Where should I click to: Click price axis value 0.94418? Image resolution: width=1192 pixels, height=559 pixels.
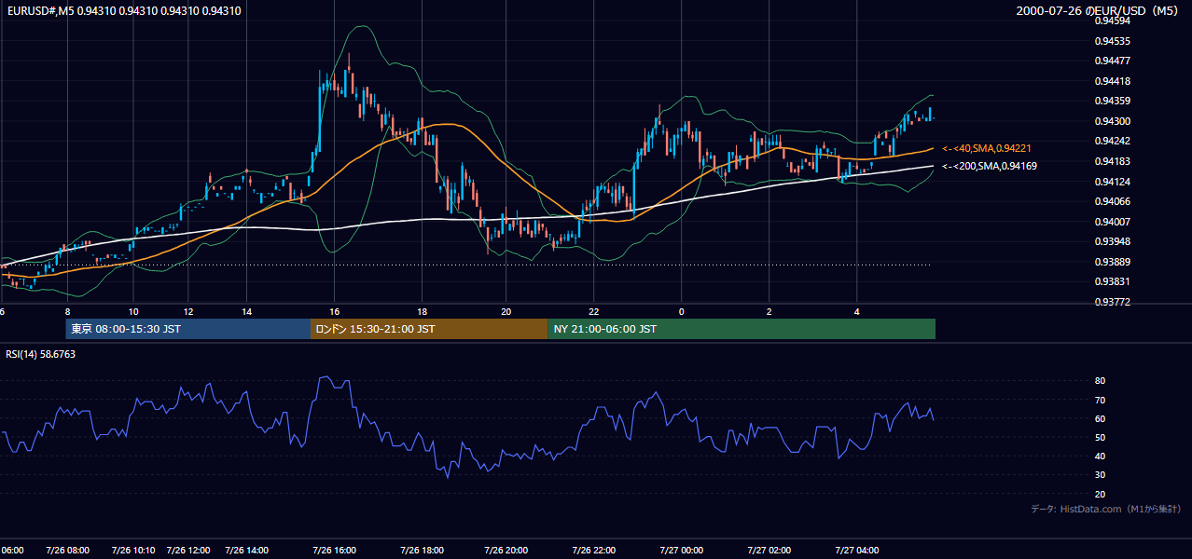[x=1113, y=81]
